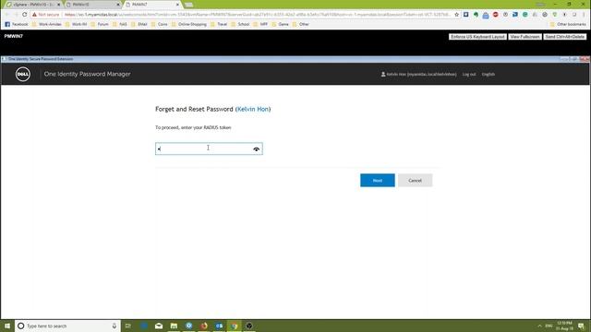The height and width of the screenshot is (332, 591).
Task: Click the Not secure warning icon
Action: point(35,15)
